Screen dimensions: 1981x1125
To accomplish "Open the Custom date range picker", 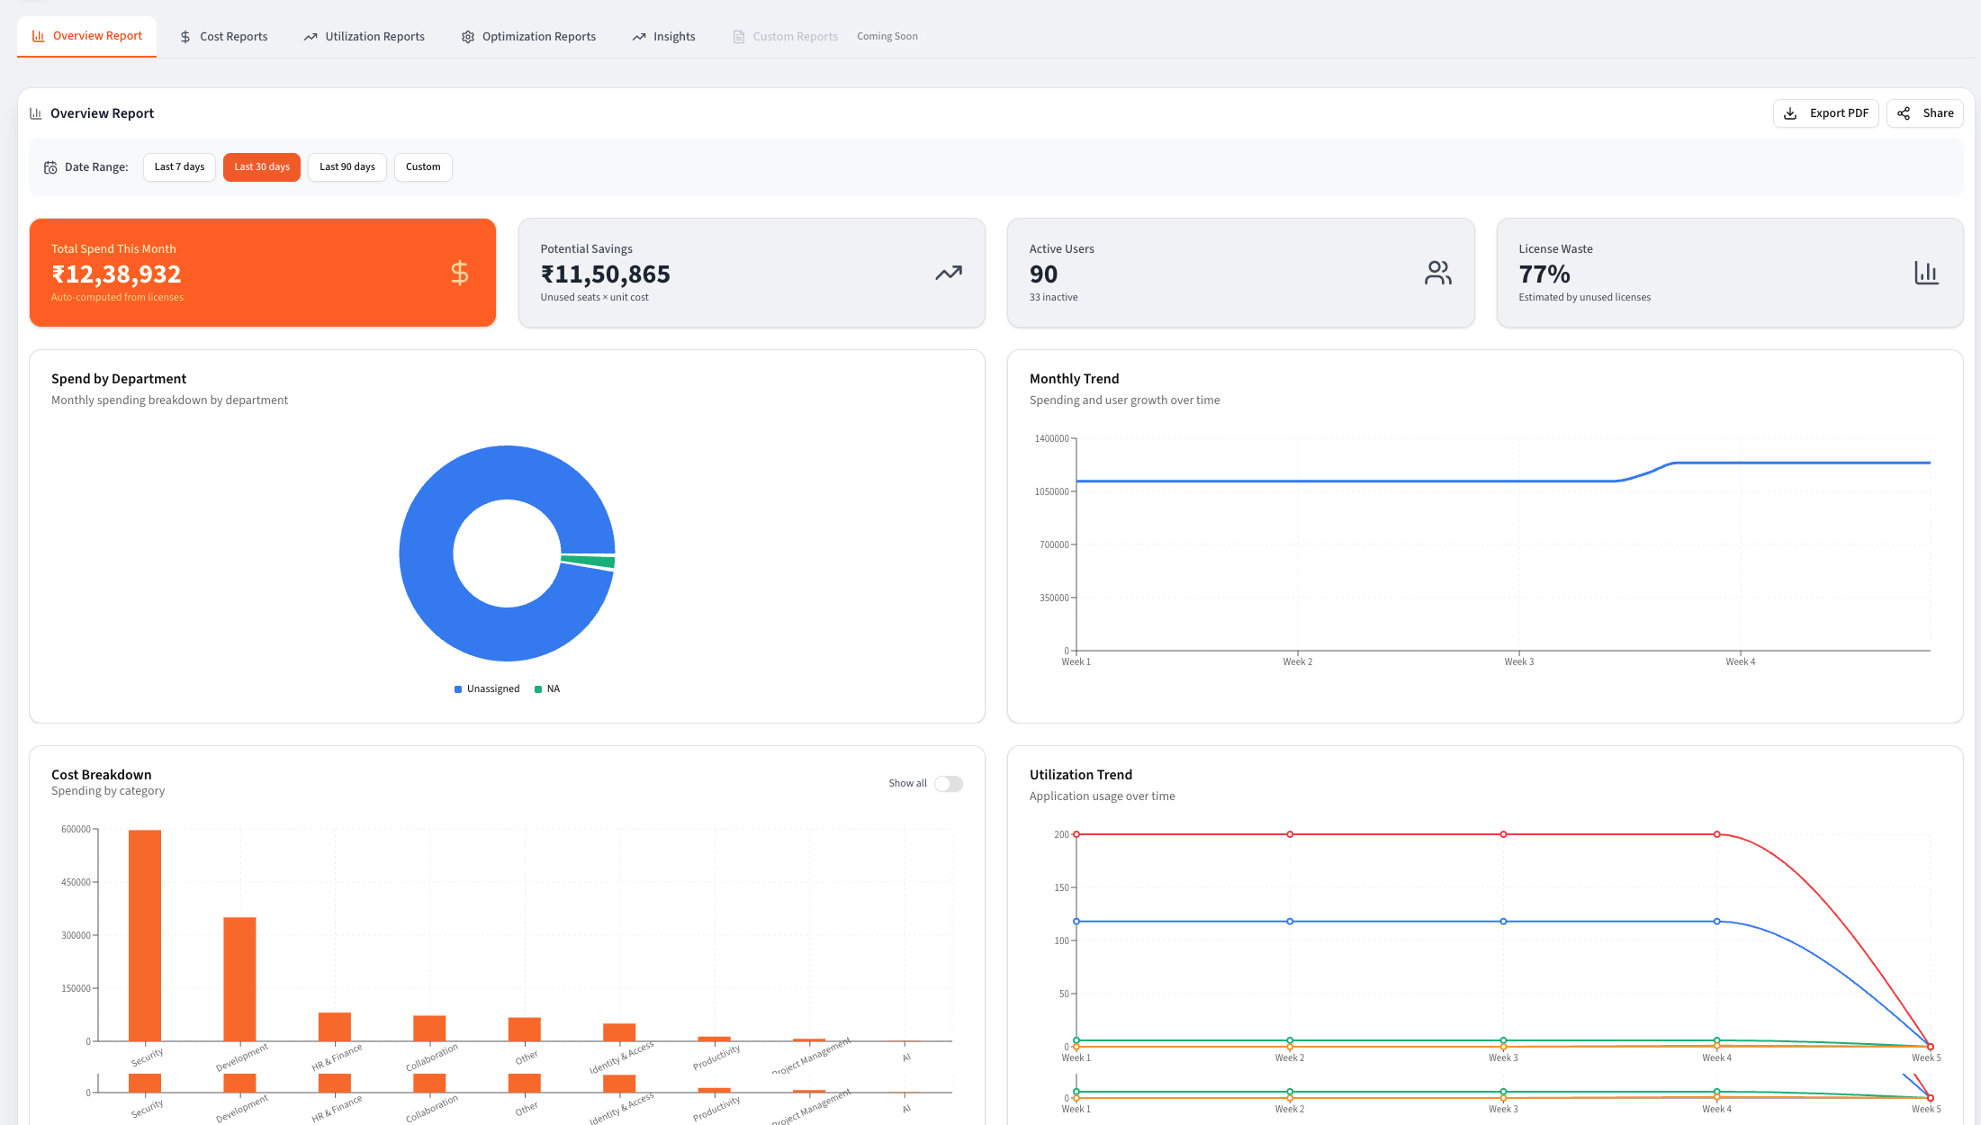I will pos(423,167).
